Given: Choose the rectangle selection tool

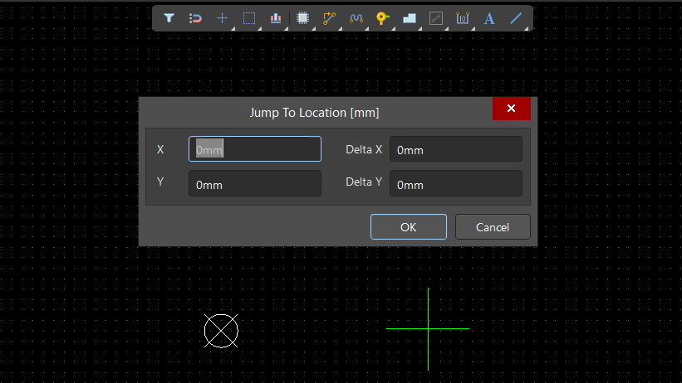Looking at the screenshot, I should point(248,17).
